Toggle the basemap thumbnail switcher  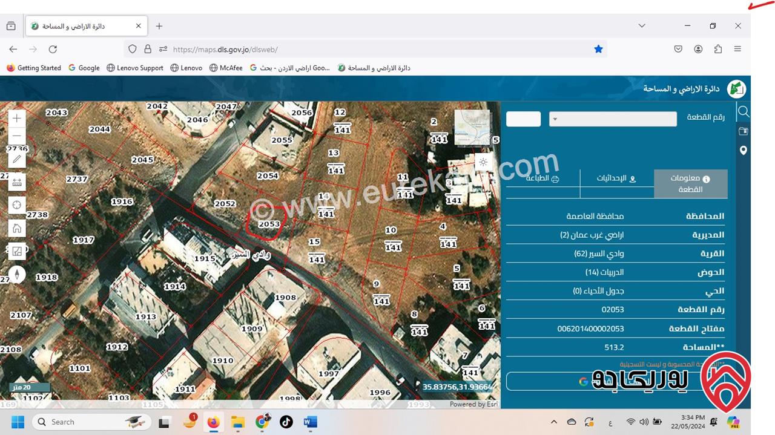[472, 127]
